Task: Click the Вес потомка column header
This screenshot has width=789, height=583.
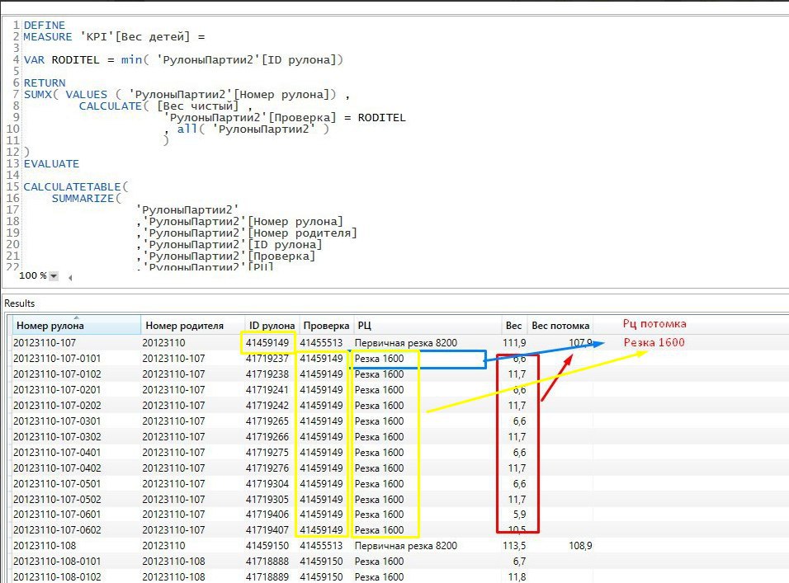Action: [x=560, y=326]
